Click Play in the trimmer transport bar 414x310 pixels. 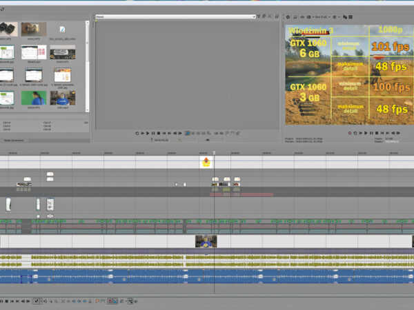[x=148, y=133]
